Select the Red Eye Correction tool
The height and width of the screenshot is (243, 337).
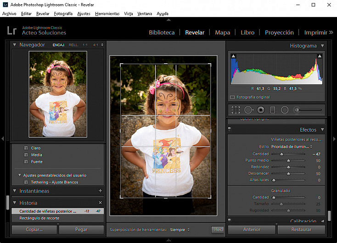point(261,110)
